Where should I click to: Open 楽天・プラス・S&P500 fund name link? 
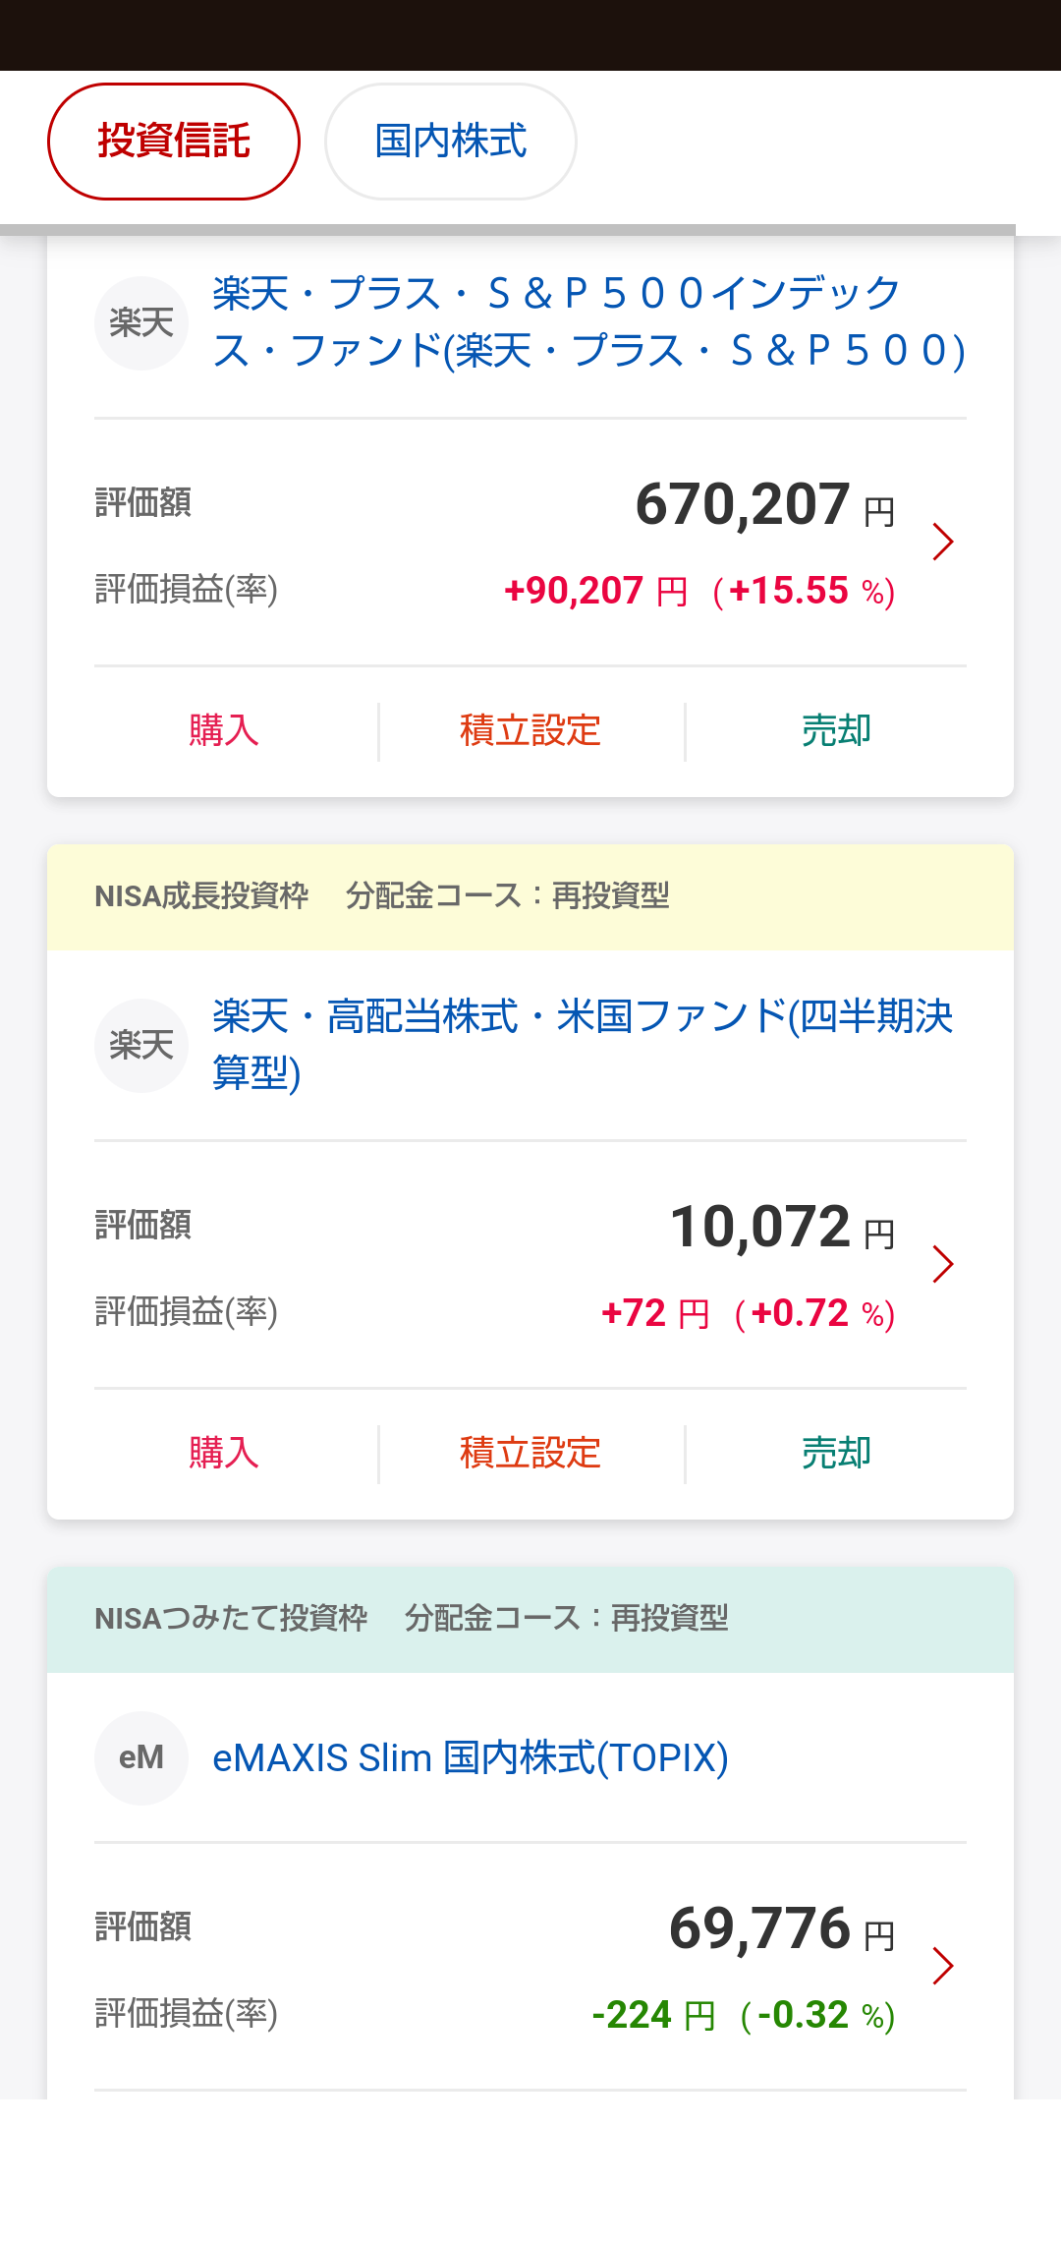[x=587, y=322]
